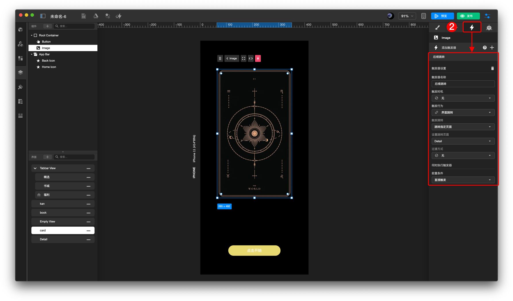Viewport: 513px width, 301px height.
Task: Select the Home Icon layer
Action: pos(63,67)
